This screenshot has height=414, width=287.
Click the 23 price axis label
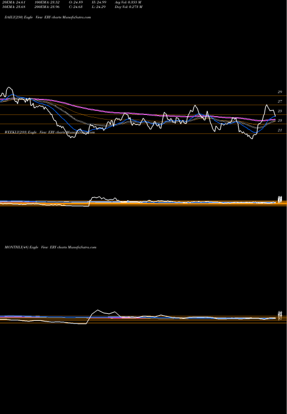[x=280, y=120]
